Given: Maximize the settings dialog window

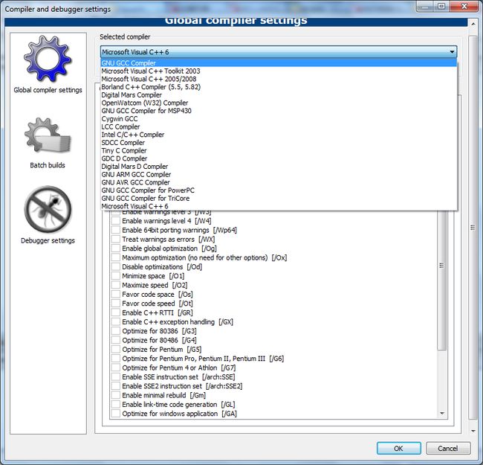Looking at the screenshot, I should click(441, 6).
